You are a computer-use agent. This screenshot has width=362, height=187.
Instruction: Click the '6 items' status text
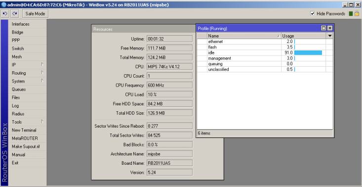coord(204,133)
